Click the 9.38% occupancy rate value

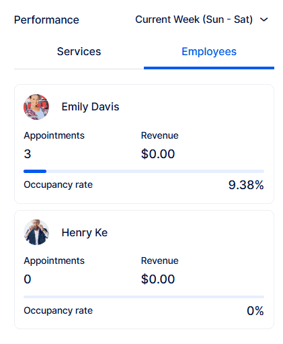point(246,185)
